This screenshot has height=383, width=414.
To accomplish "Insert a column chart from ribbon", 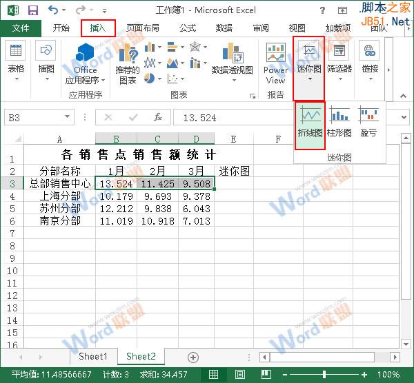I will pos(150,47).
